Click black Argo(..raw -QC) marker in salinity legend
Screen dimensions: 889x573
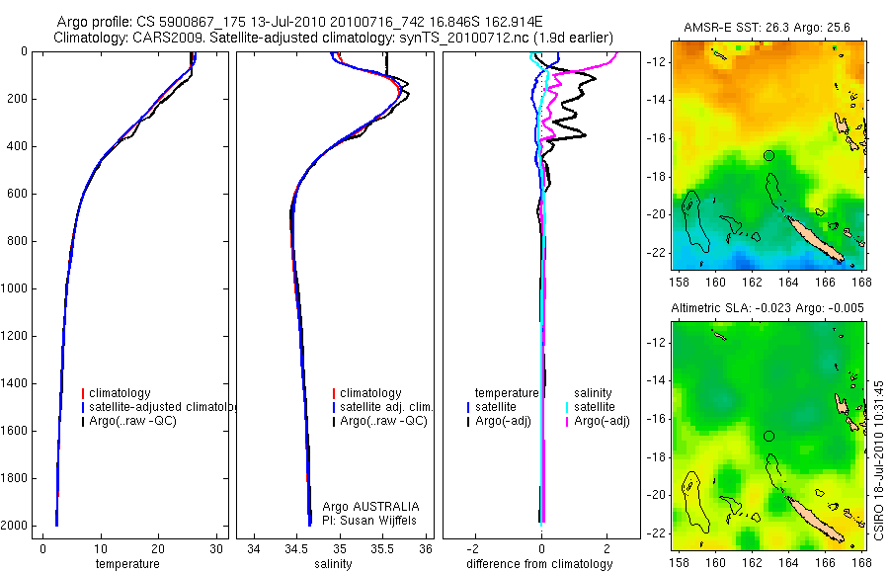coord(334,422)
